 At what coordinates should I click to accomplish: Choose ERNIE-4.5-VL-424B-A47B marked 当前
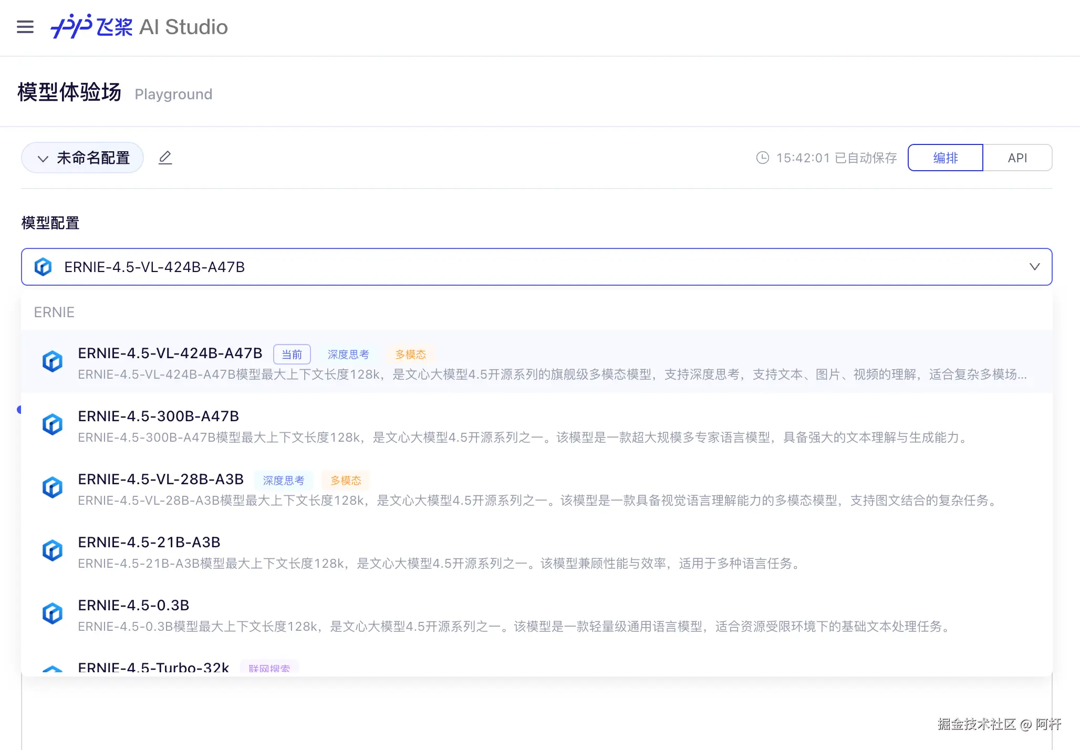(x=170, y=353)
